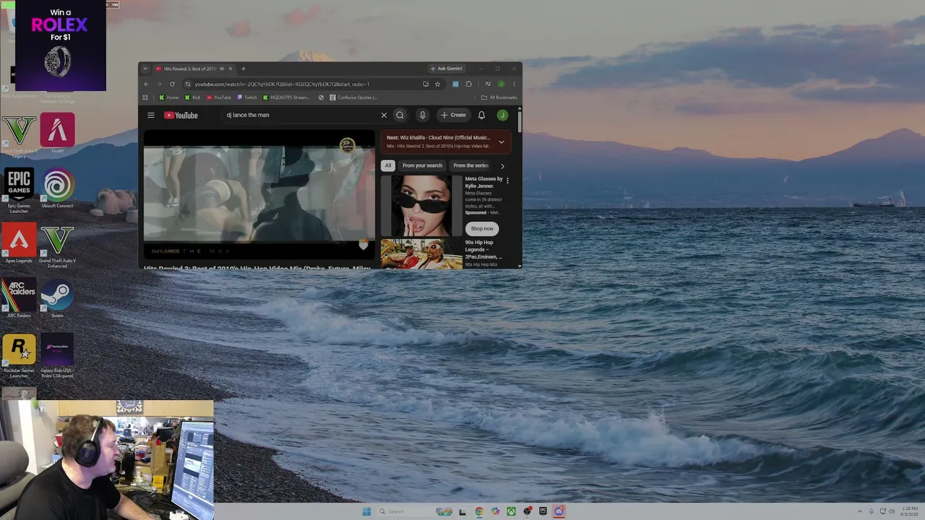
Task: Close the Hits Rewind 3 tab
Action: click(231, 69)
